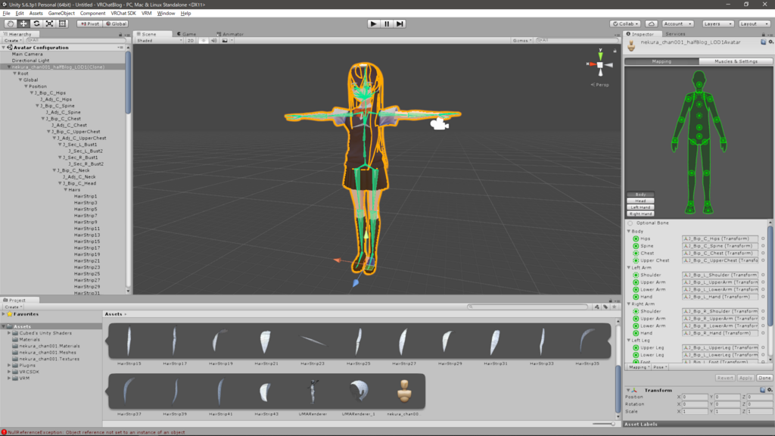Toggle scene audio speaker icon
Viewport: 775px width, 436px height.
tap(214, 41)
